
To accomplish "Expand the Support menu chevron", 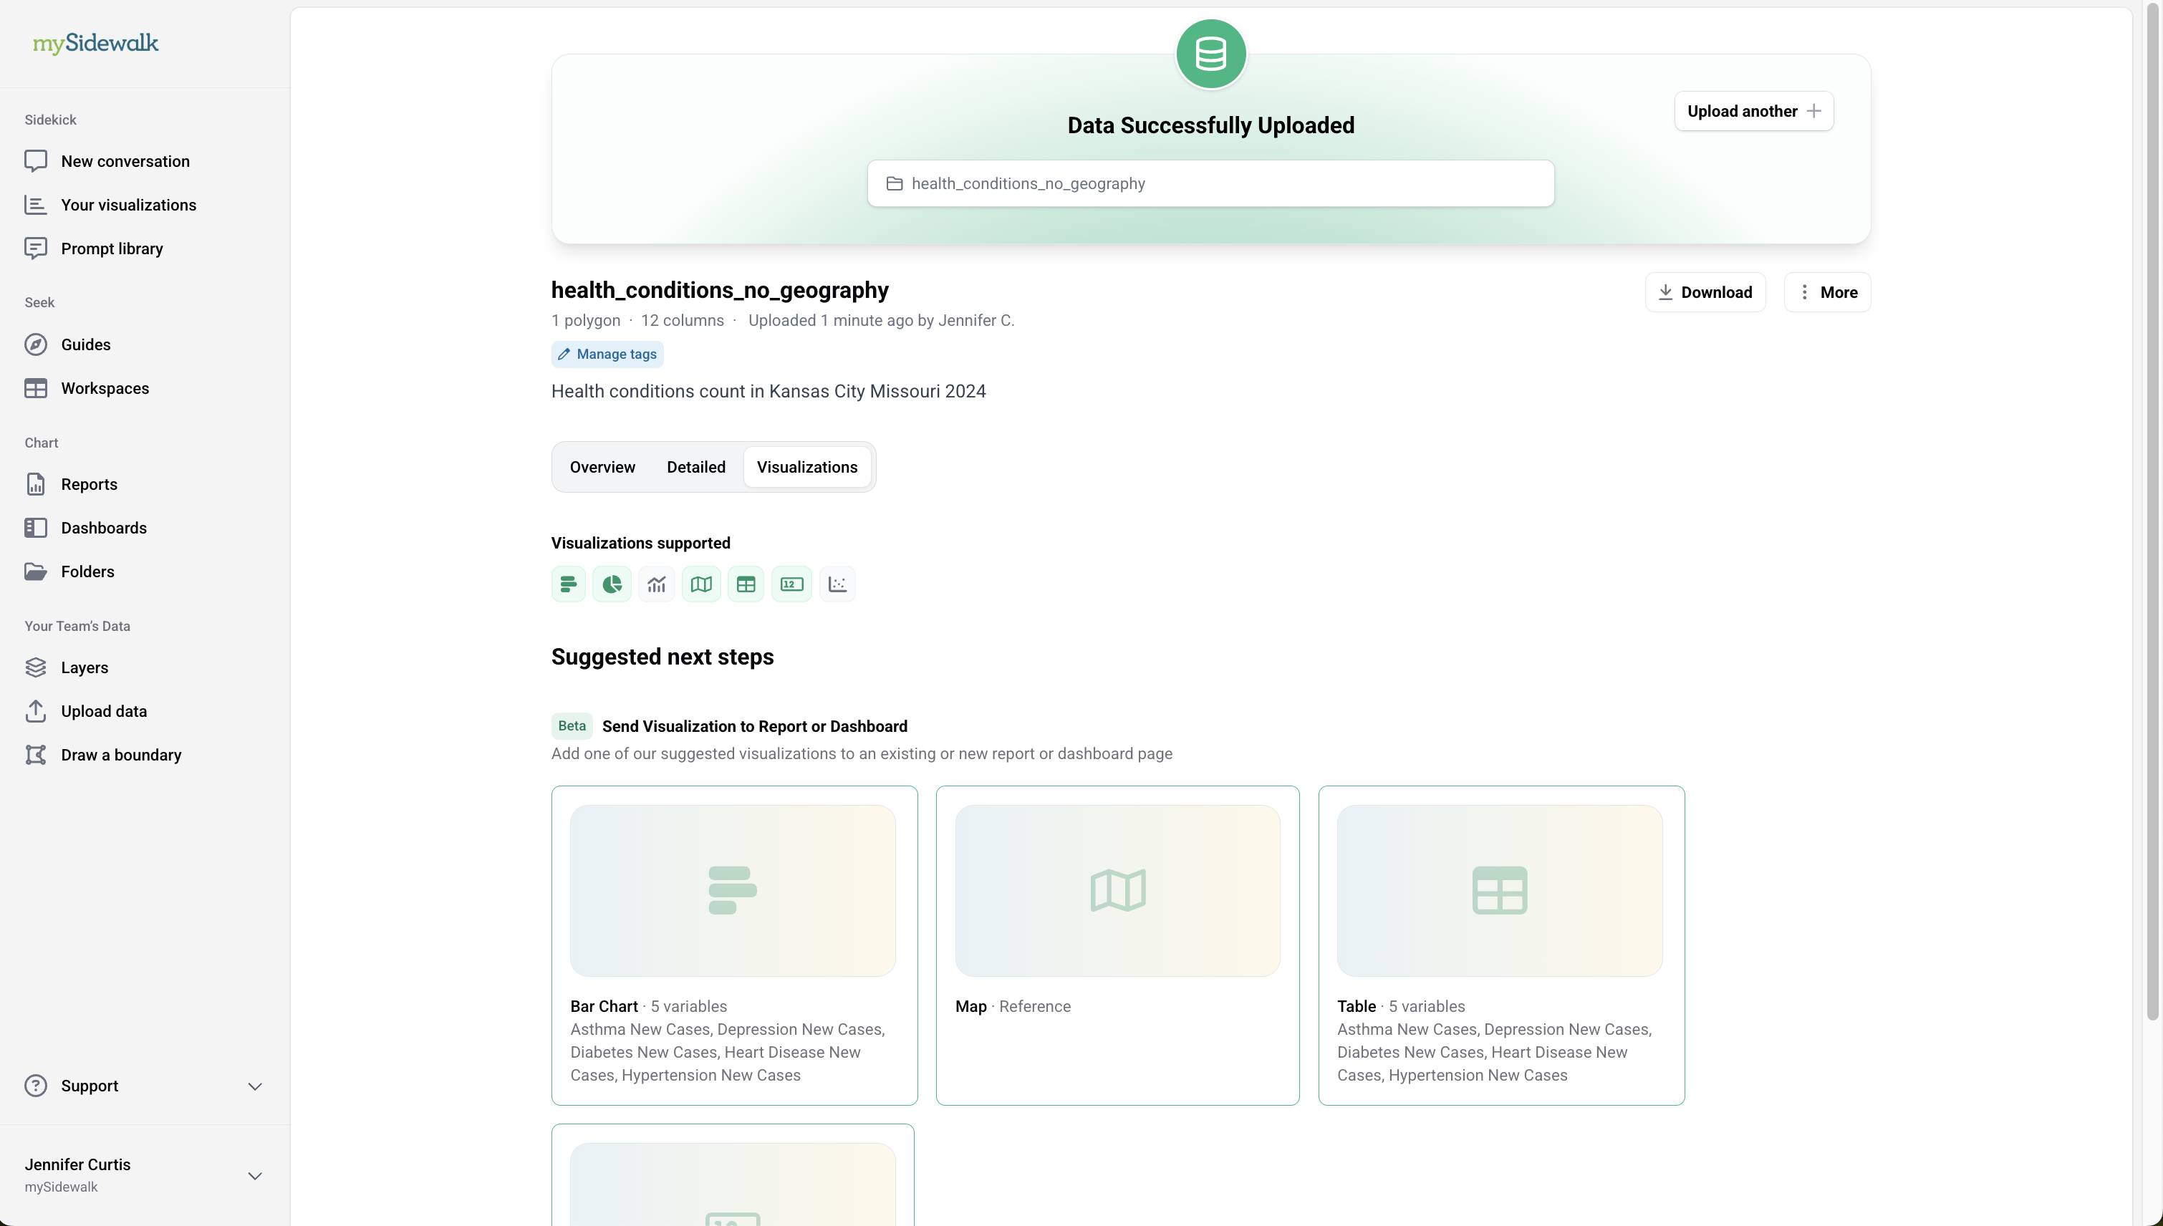I will pos(255,1086).
